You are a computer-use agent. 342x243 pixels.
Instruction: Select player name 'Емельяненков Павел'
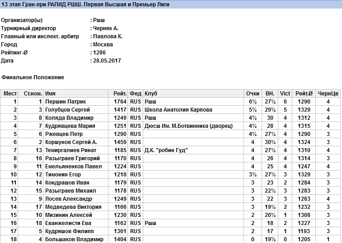[x=74, y=166]
